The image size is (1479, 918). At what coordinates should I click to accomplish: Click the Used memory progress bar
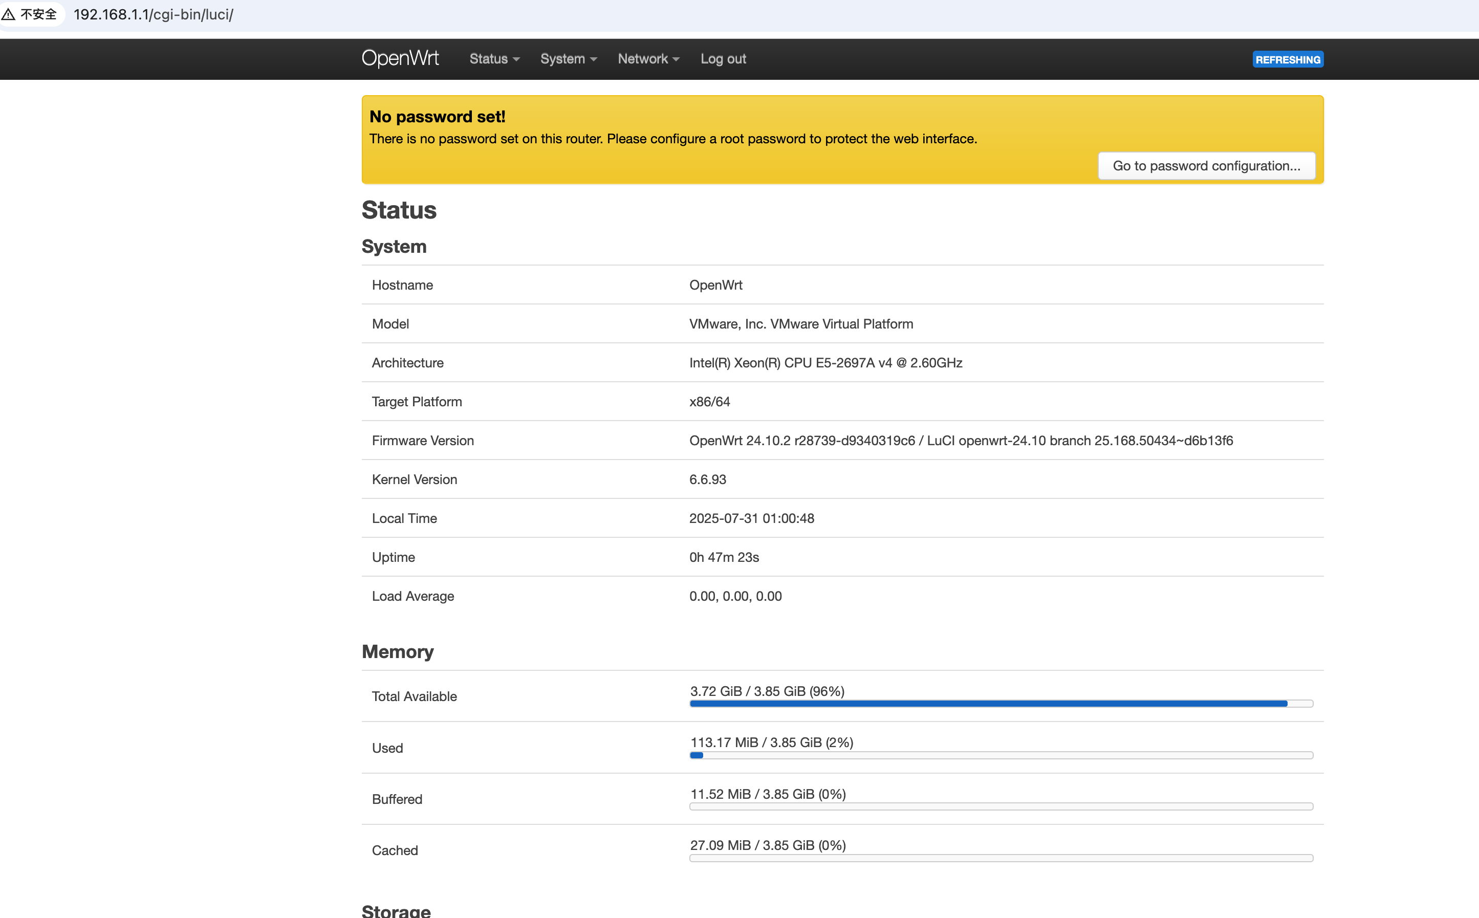(1001, 755)
